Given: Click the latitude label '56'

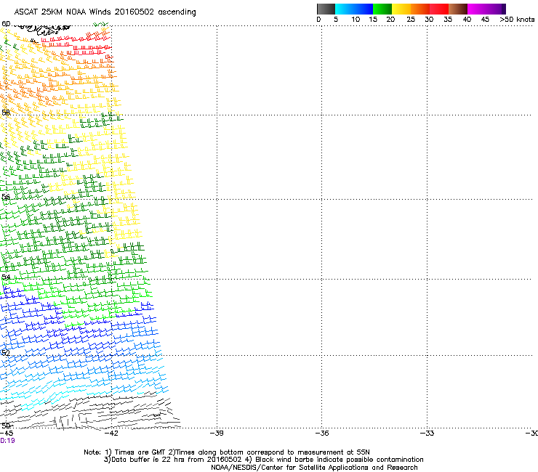Looking at the screenshot, I should pos(6,197).
